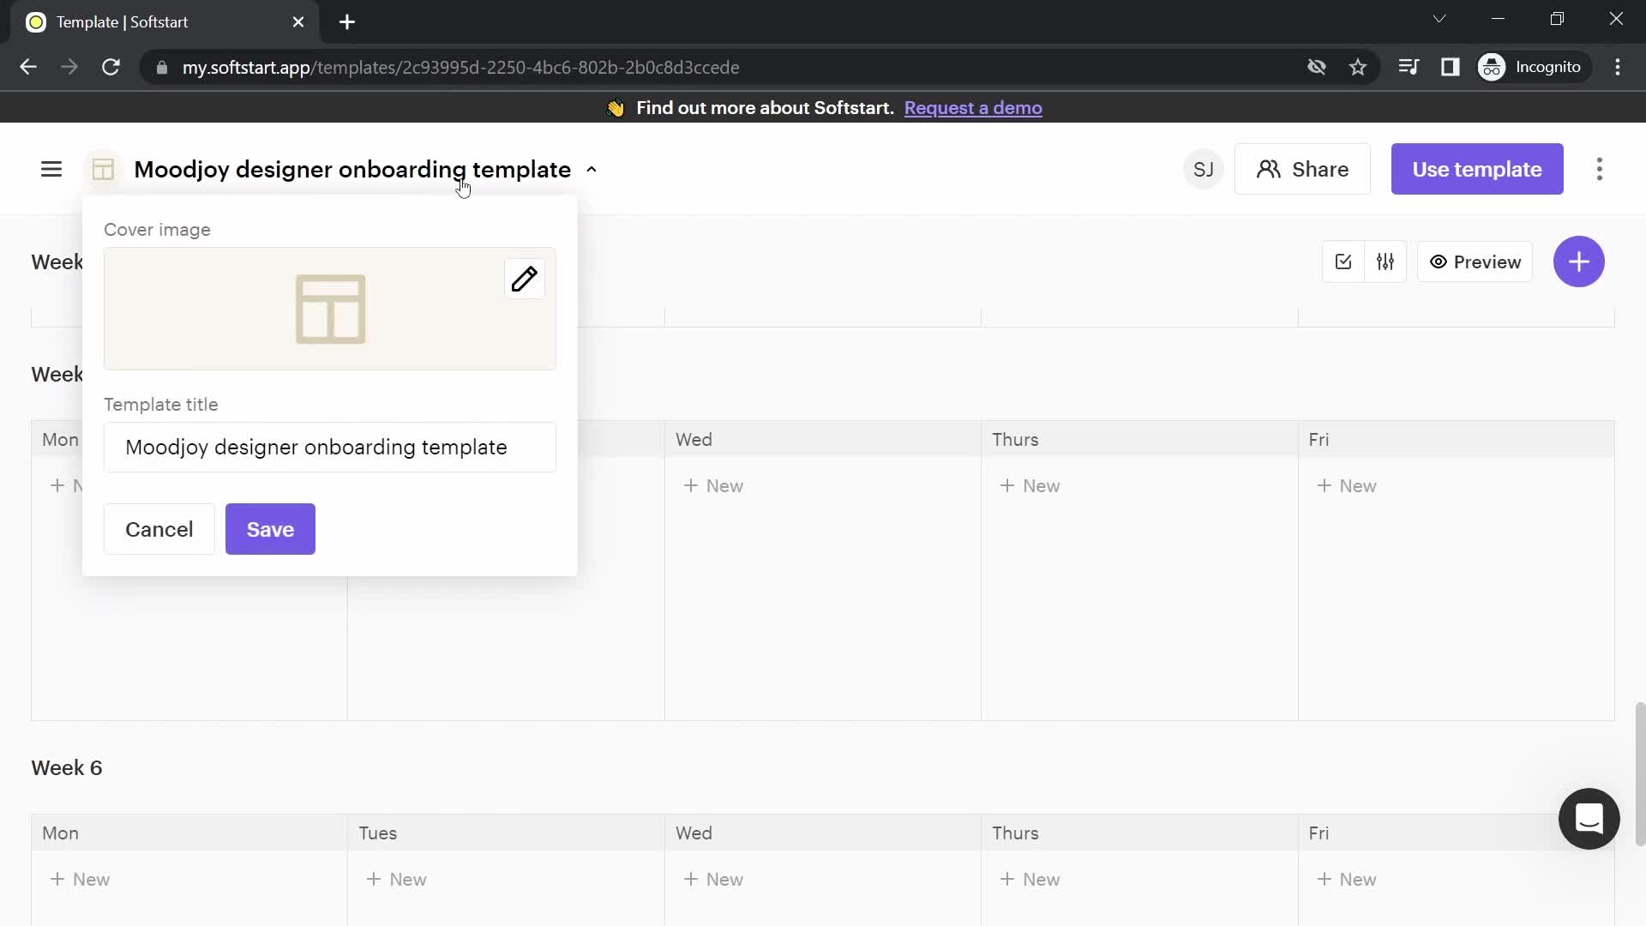Open the Request a demo link
1646x926 pixels.
click(x=973, y=108)
